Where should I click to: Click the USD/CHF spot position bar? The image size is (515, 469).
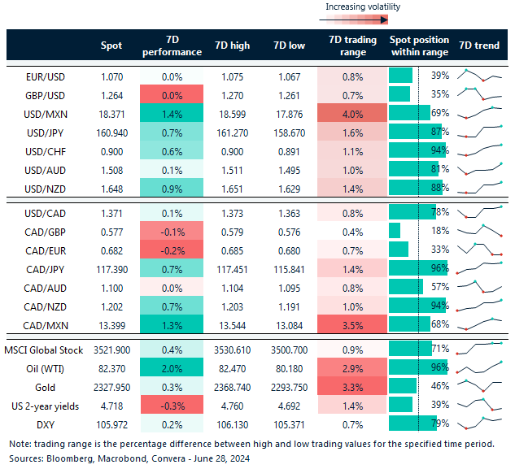(411, 150)
